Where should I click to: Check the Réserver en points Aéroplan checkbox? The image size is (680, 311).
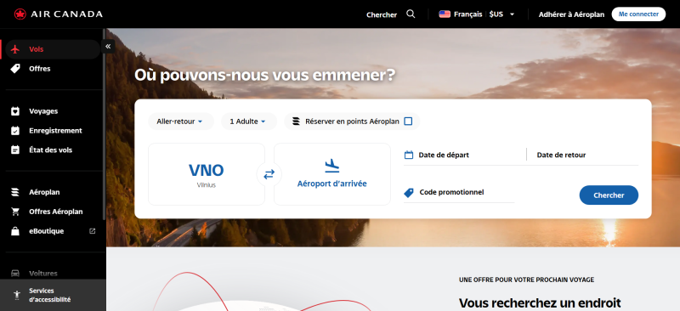click(x=408, y=122)
